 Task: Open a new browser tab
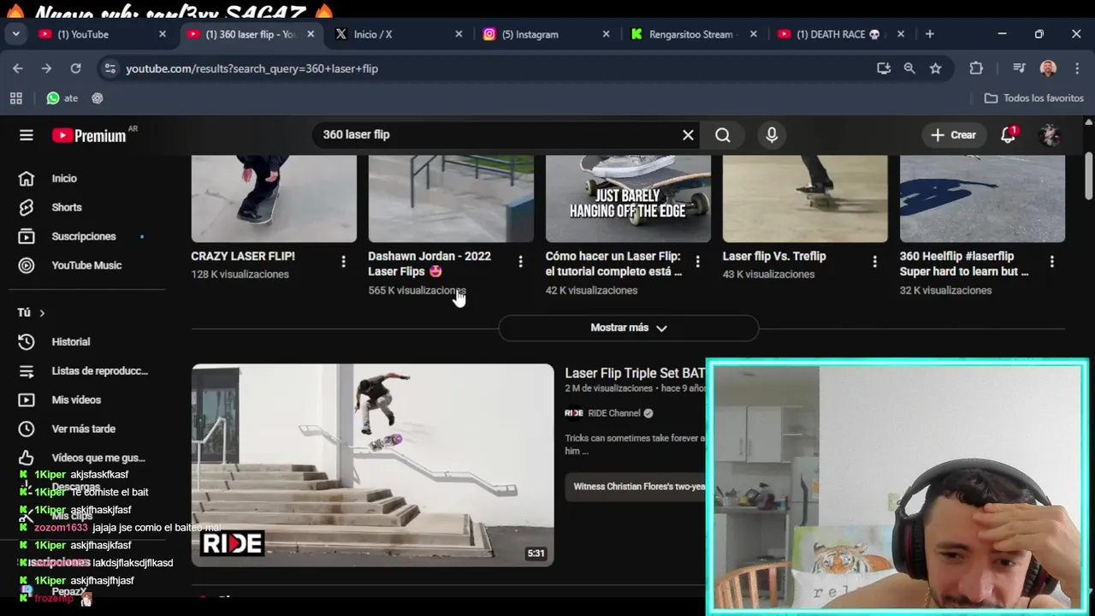(x=930, y=34)
